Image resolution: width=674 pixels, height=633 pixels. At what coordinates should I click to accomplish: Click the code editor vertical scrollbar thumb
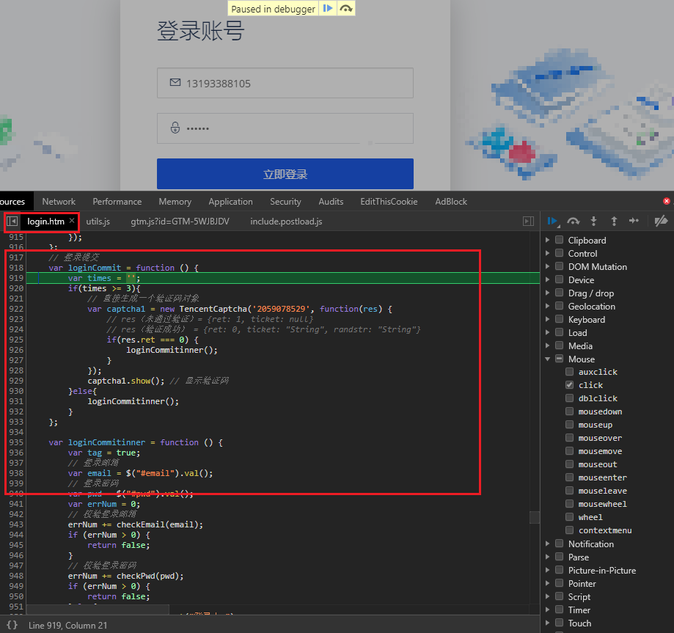(x=535, y=517)
